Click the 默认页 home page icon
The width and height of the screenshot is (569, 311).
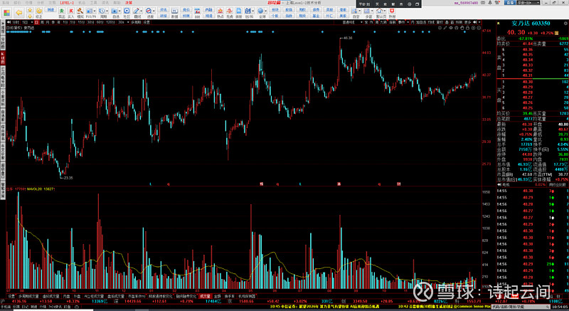point(379,11)
